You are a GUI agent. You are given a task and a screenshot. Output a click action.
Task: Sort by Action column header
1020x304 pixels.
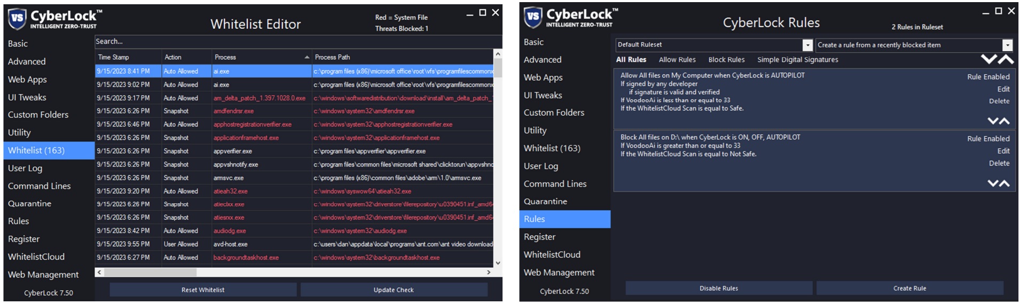click(186, 57)
